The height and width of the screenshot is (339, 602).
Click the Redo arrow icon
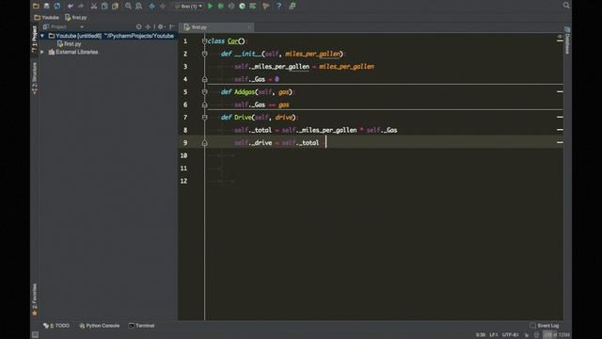81,6
